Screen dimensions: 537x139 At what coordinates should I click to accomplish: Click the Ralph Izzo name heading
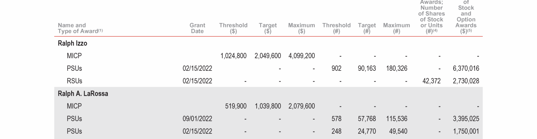tap(72, 43)
